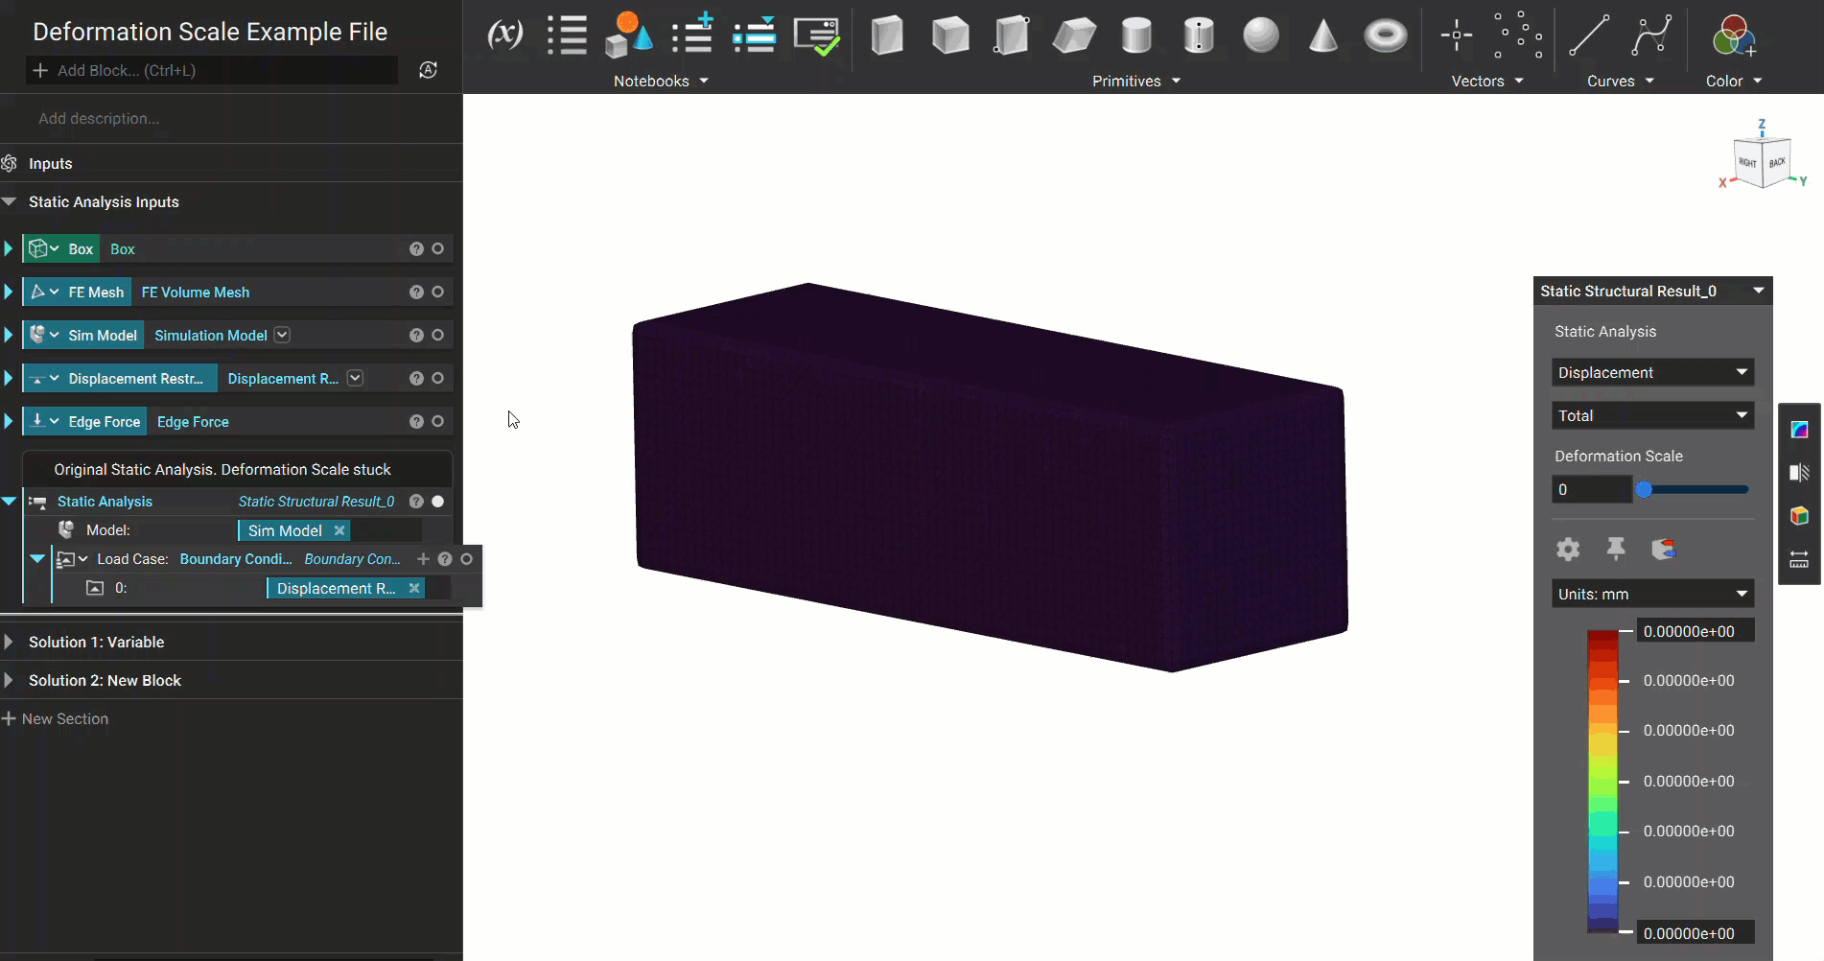Select the Torus primitive tool
This screenshot has width=1824, height=961.
(x=1386, y=35)
